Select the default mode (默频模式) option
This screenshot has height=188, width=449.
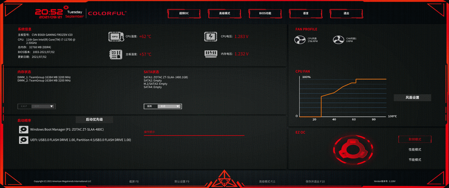(415, 139)
